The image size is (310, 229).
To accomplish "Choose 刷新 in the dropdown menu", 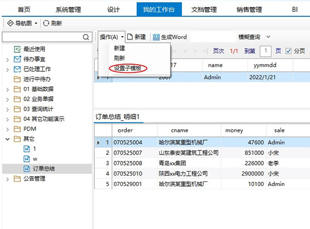I will point(119,58).
